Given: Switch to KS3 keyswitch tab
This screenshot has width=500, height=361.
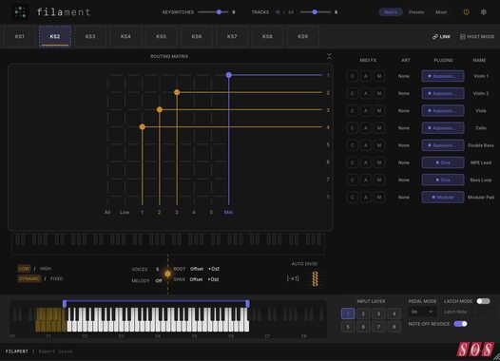Looking at the screenshot, I should pyautogui.click(x=90, y=36).
